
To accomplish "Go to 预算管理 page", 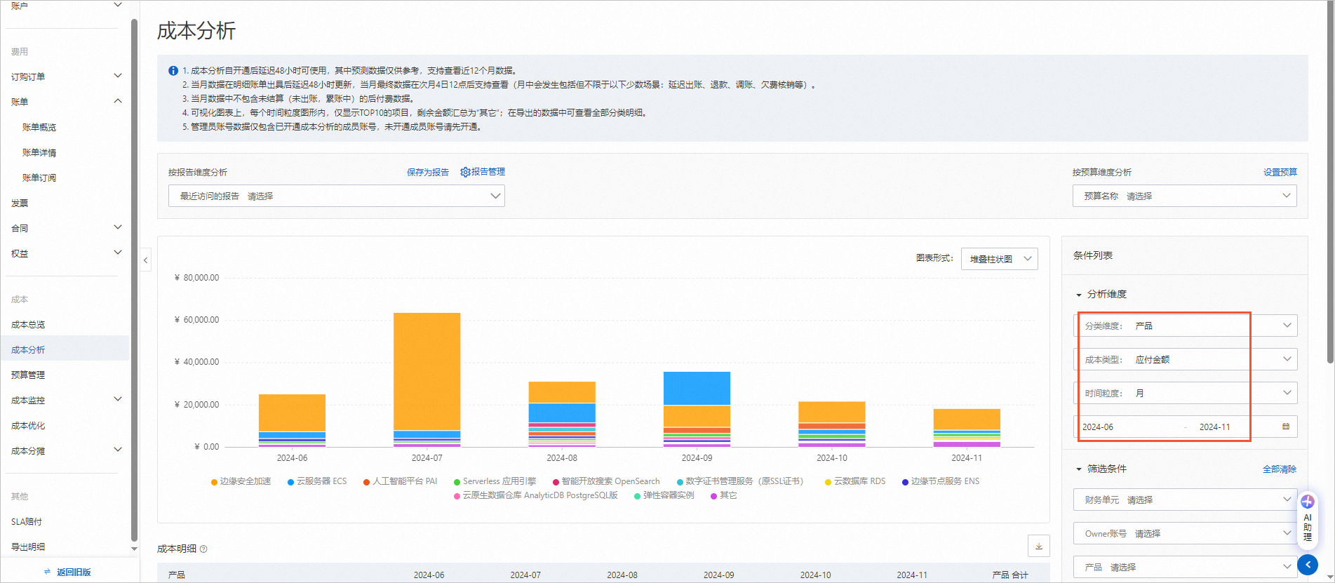I will 28,375.
